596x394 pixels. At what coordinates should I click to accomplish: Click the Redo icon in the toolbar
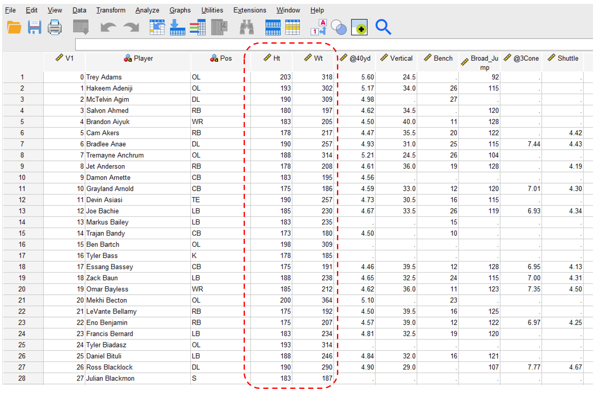(131, 27)
